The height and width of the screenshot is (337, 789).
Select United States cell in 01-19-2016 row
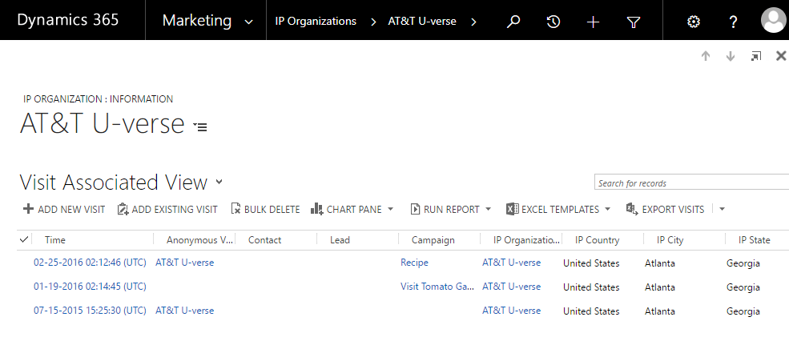tap(591, 287)
